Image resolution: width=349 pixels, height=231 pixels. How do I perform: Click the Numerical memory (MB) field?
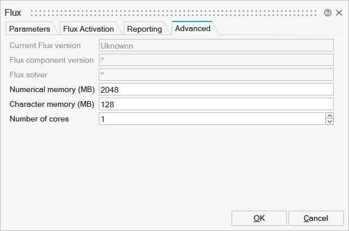pos(216,89)
